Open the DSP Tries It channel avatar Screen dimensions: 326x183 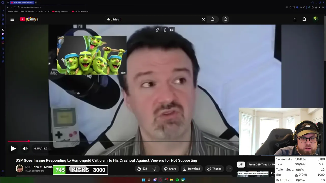[19, 169]
